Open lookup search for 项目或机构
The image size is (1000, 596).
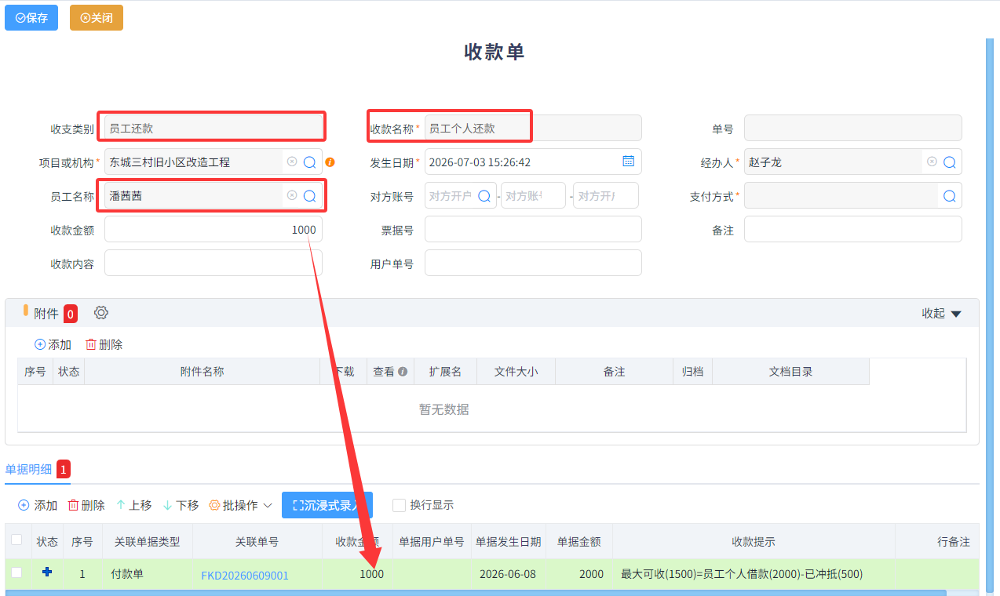(310, 162)
